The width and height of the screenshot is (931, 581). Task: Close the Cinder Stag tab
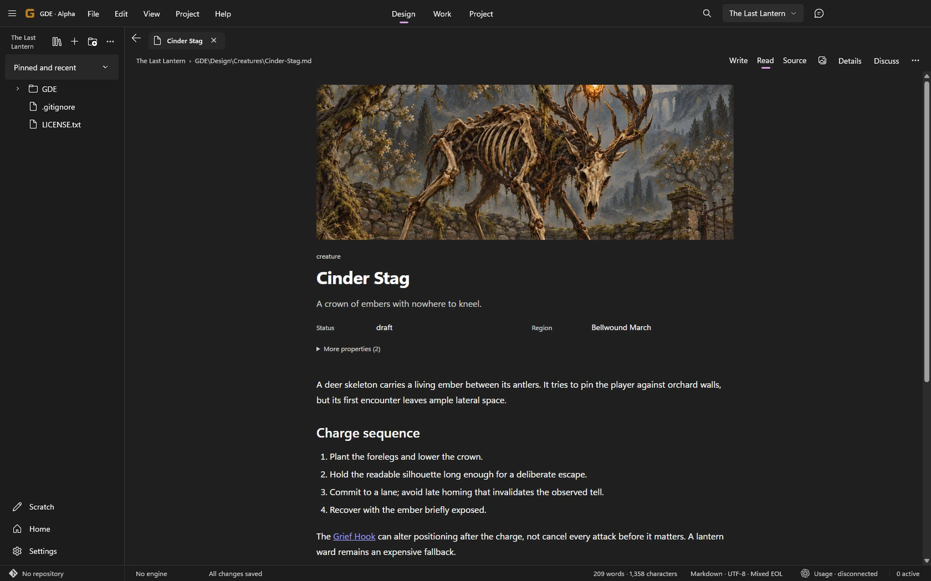click(214, 41)
